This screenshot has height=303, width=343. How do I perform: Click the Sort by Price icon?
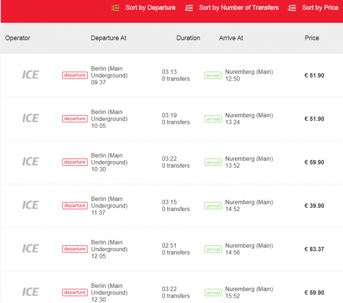[x=292, y=8]
